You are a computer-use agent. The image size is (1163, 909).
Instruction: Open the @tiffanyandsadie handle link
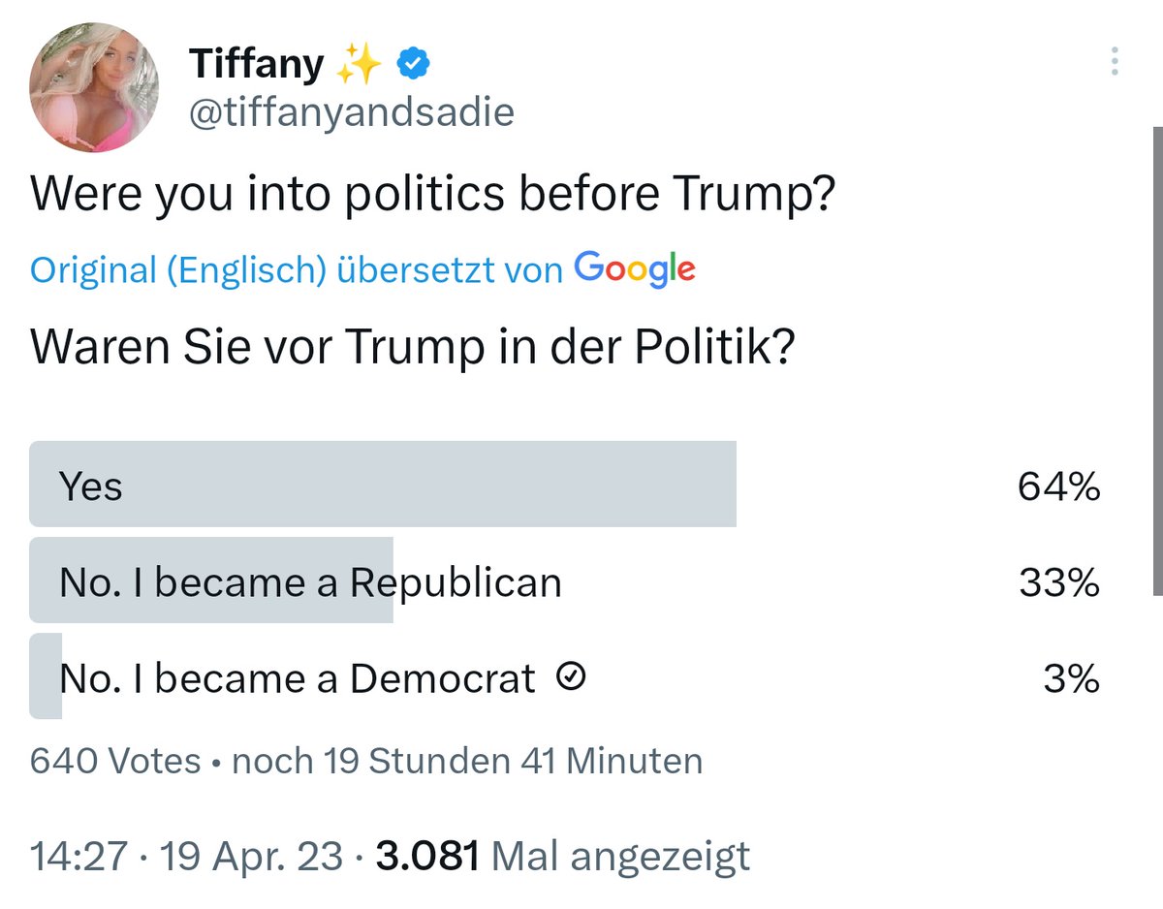coord(351,113)
